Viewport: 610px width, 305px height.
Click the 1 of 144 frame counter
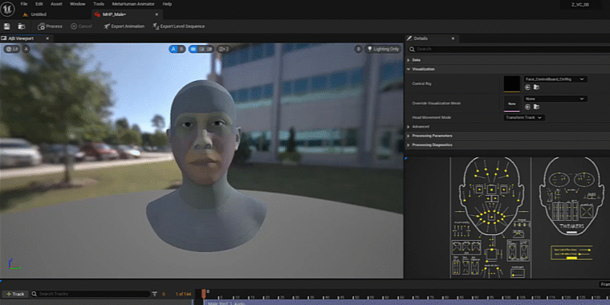183,294
